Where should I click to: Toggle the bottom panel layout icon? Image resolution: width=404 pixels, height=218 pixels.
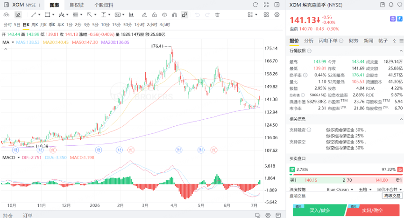pyautogui.click(x=278, y=215)
